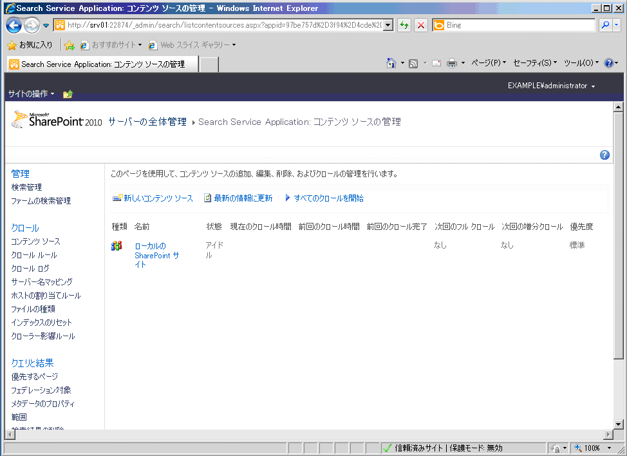Viewport: 627px width, 456px height.
Task: Click the IE help question mark icon
Action: [608, 63]
